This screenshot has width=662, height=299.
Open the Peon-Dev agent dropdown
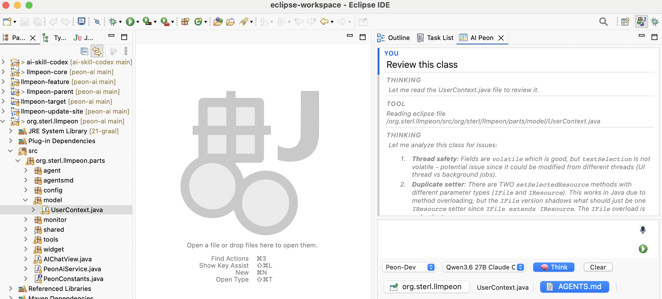click(x=408, y=267)
